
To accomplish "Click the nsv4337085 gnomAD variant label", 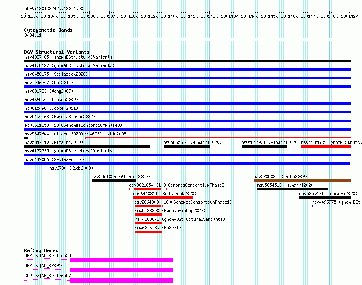I will click(70, 57).
